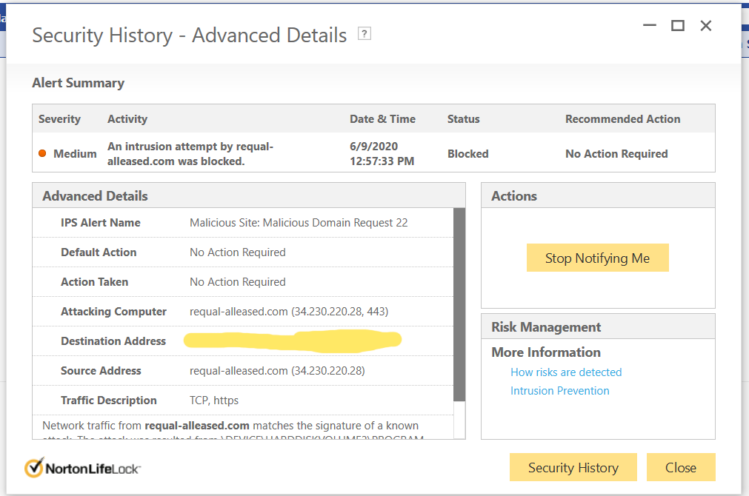
Task: Click the Recommended Action column header
Action: 622,119
